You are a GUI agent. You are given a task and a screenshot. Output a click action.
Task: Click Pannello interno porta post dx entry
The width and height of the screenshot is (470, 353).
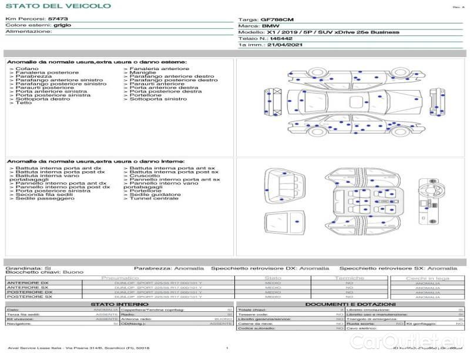pos(60,187)
